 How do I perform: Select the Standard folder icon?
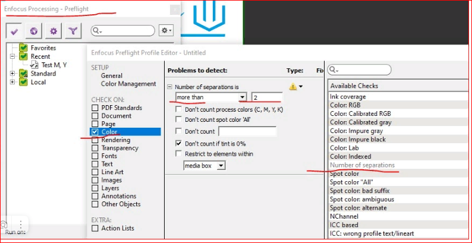pos(23,74)
